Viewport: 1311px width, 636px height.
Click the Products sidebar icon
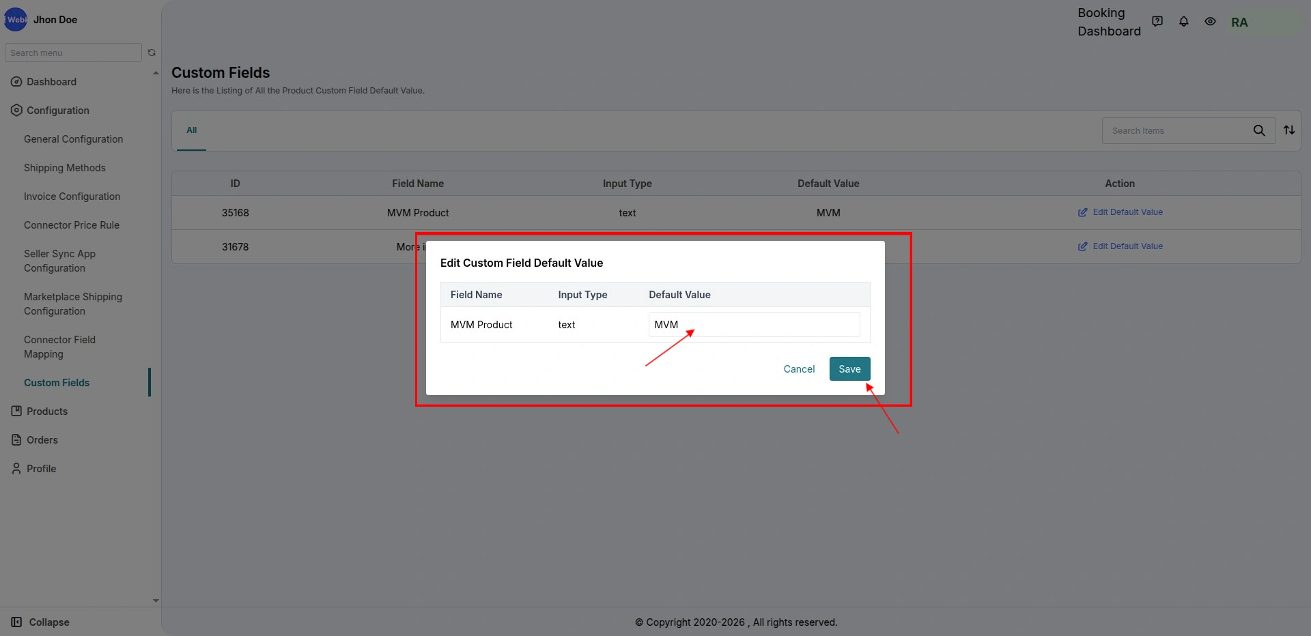pos(16,411)
